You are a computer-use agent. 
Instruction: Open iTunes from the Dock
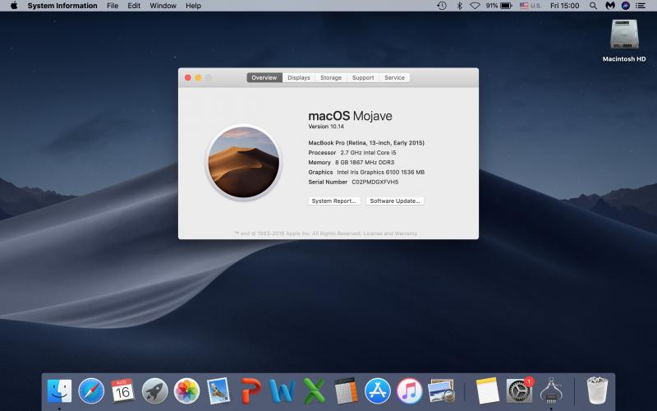[x=409, y=391]
